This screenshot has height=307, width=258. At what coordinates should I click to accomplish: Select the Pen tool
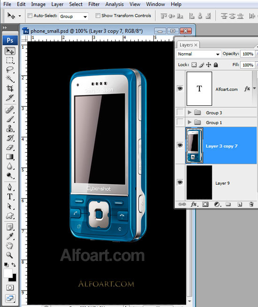click(10, 187)
